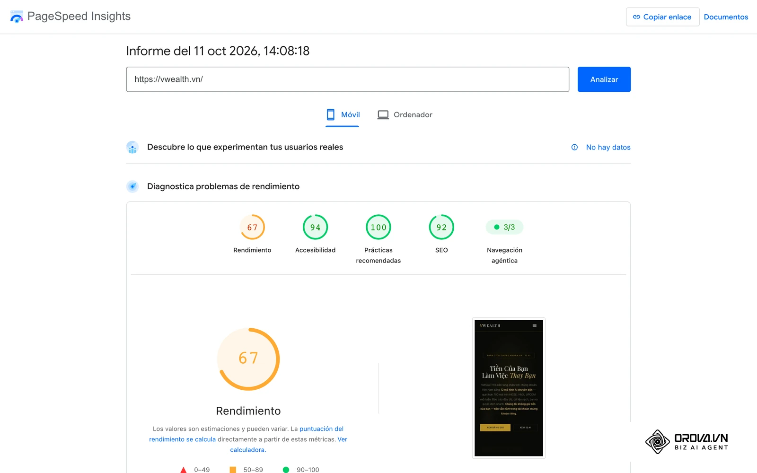Viewport: 757px width, 473px height.
Task: Open the Documentos link
Action: tap(726, 17)
